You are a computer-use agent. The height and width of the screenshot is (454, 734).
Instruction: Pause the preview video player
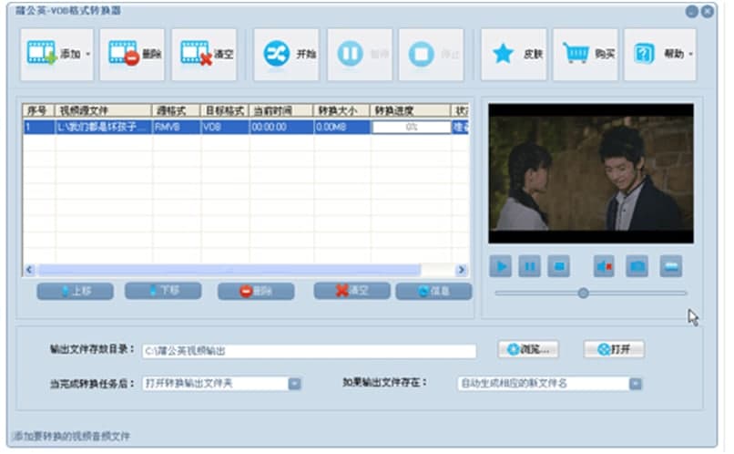(530, 266)
